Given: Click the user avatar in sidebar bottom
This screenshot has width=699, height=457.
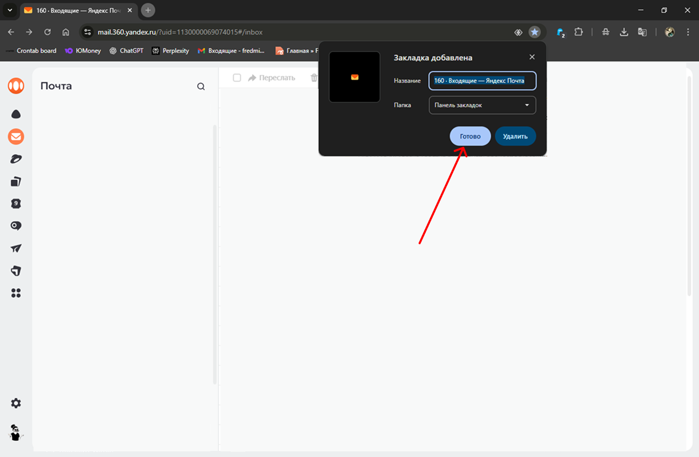Looking at the screenshot, I should (x=16, y=433).
